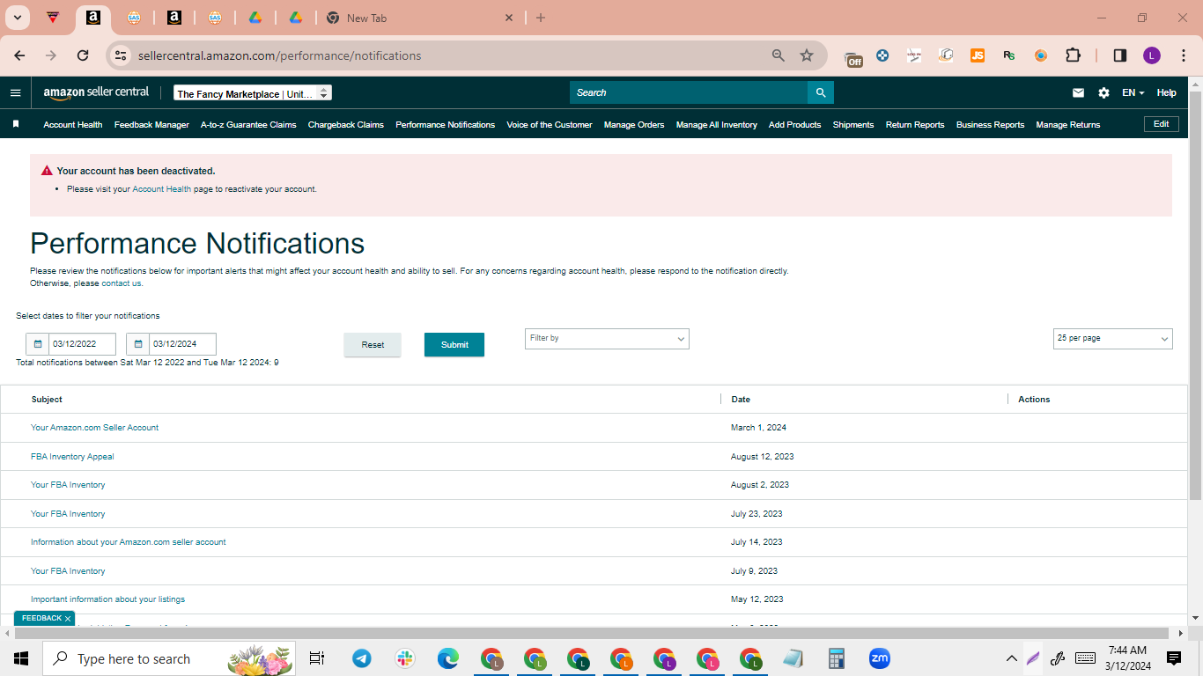Open the Seller Central hamburger menu
This screenshot has width=1203, height=676.
15,92
